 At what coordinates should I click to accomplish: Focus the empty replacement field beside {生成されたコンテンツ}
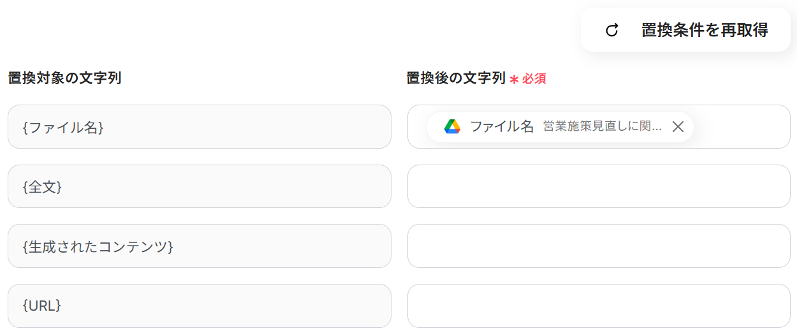click(598, 246)
